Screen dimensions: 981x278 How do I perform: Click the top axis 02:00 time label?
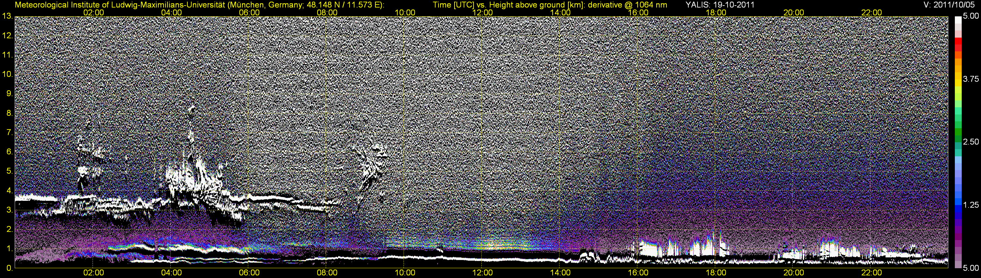pyautogui.click(x=94, y=12)
